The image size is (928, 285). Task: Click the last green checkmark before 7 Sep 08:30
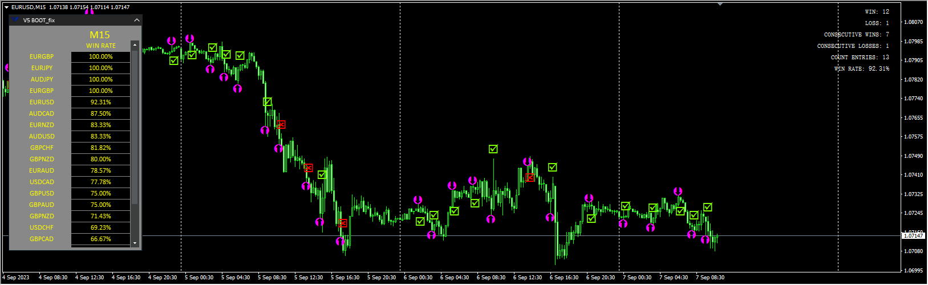coord(708,207)
